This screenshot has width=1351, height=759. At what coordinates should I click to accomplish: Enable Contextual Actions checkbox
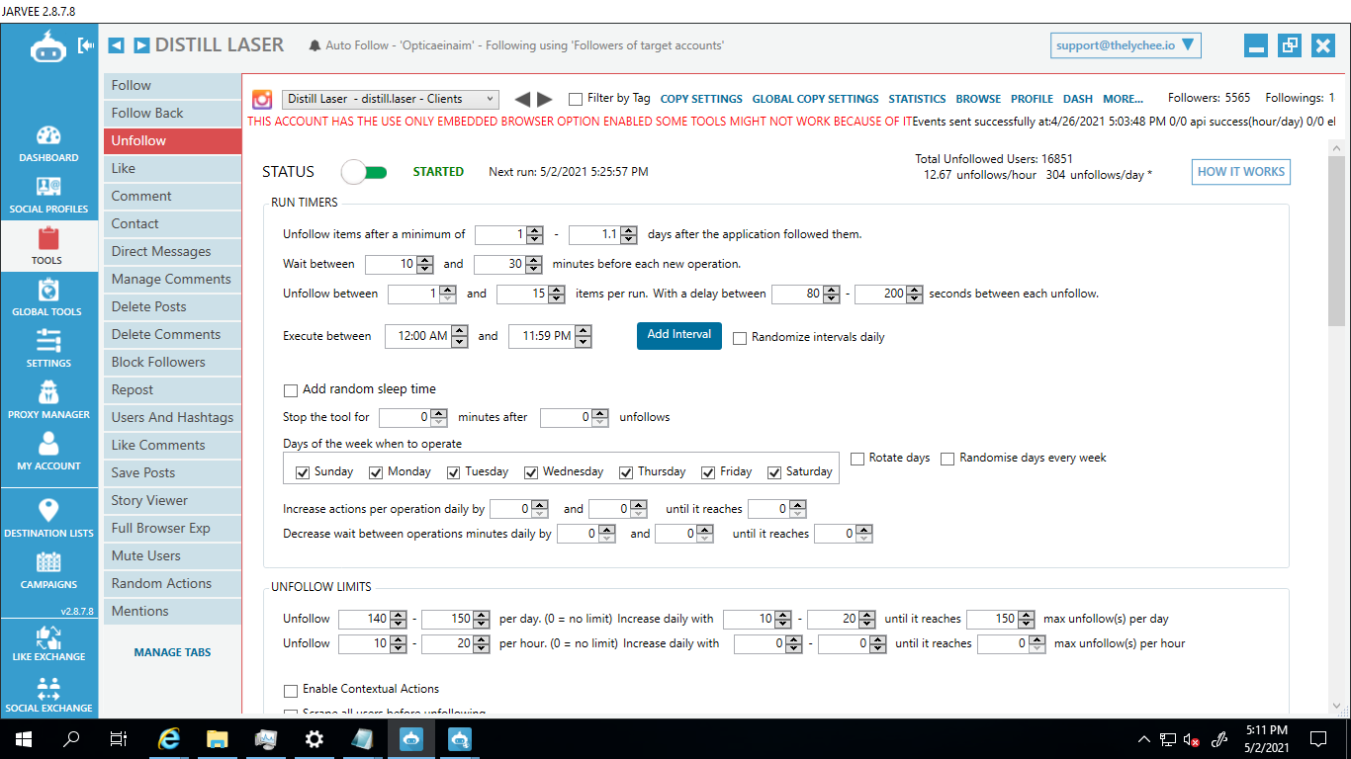click(x=291, y=690)
